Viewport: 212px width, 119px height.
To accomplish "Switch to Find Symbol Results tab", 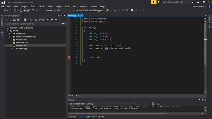I will click(95, 117).
